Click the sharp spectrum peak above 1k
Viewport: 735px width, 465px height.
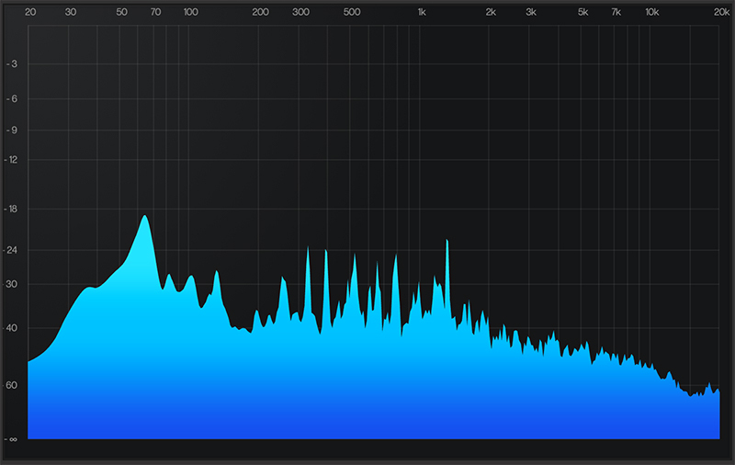[447, 242]
